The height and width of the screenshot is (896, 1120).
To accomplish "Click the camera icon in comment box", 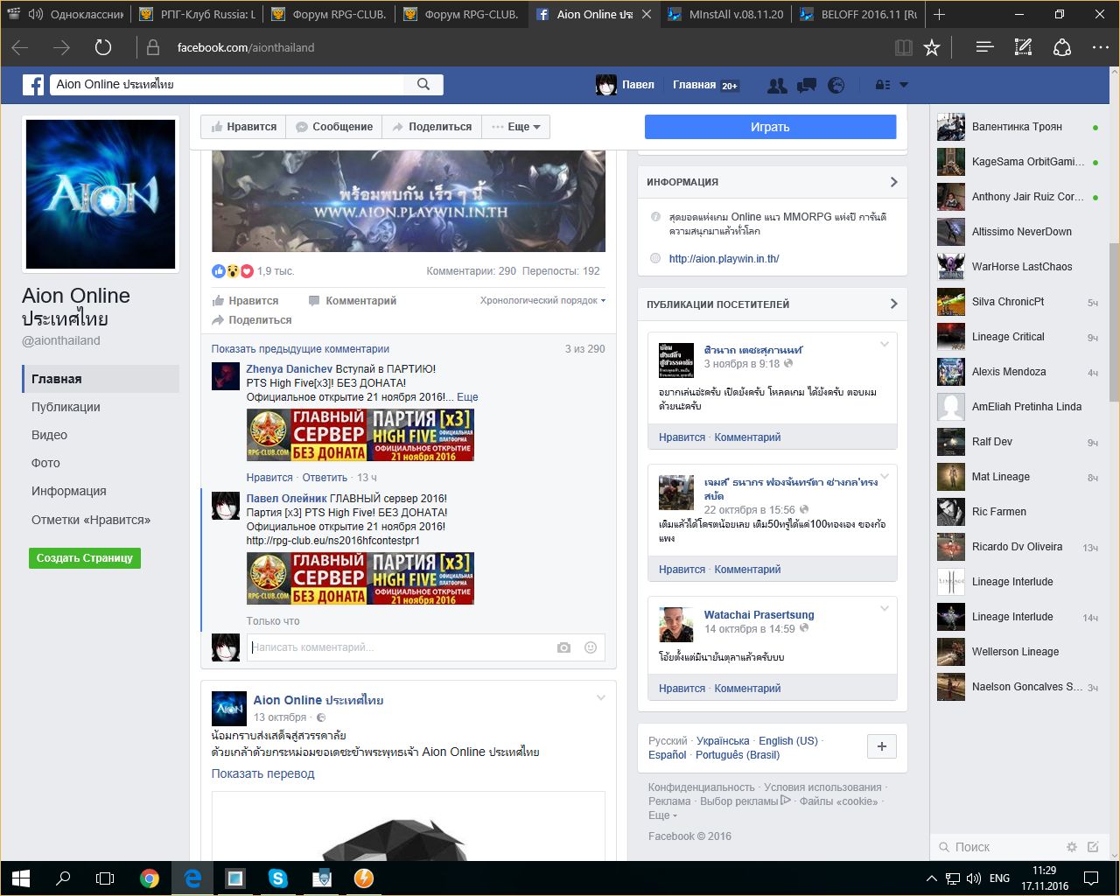I will click(563, 647).
